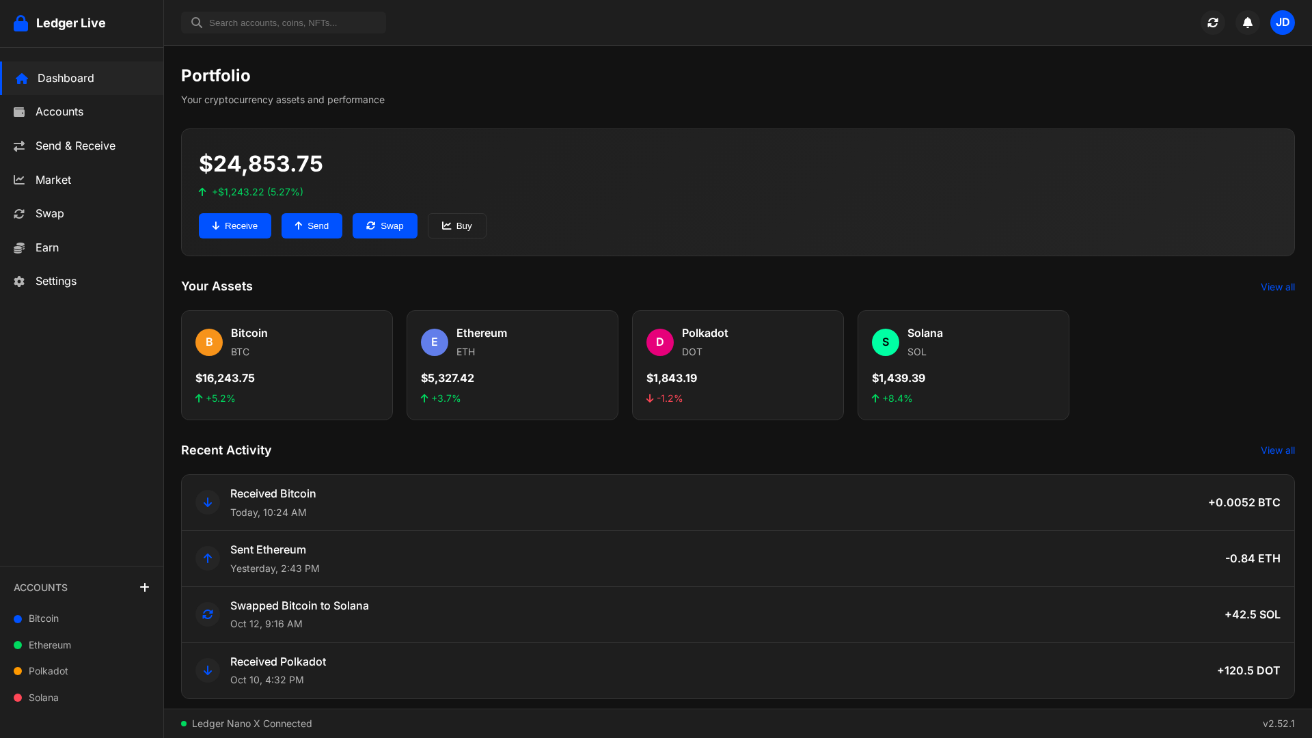Open the Sent Ethereum activity row
The width and height of the screenshot is (1312, 738).
click(738, 559)
